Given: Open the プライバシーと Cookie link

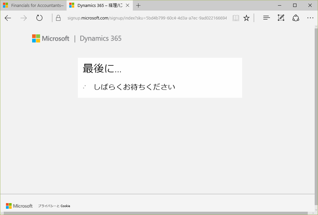Looking at the screenshot, I should pos(54,206).
